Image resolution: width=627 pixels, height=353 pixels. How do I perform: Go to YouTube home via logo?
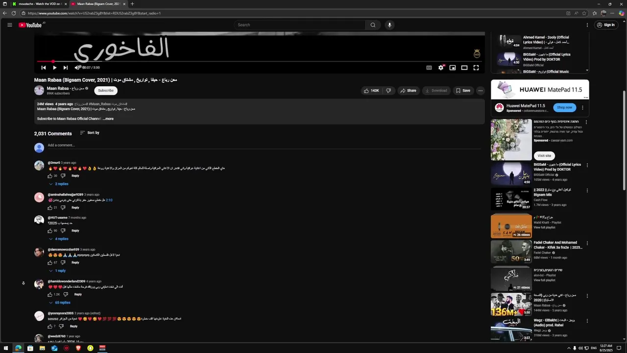coord(30,25)
